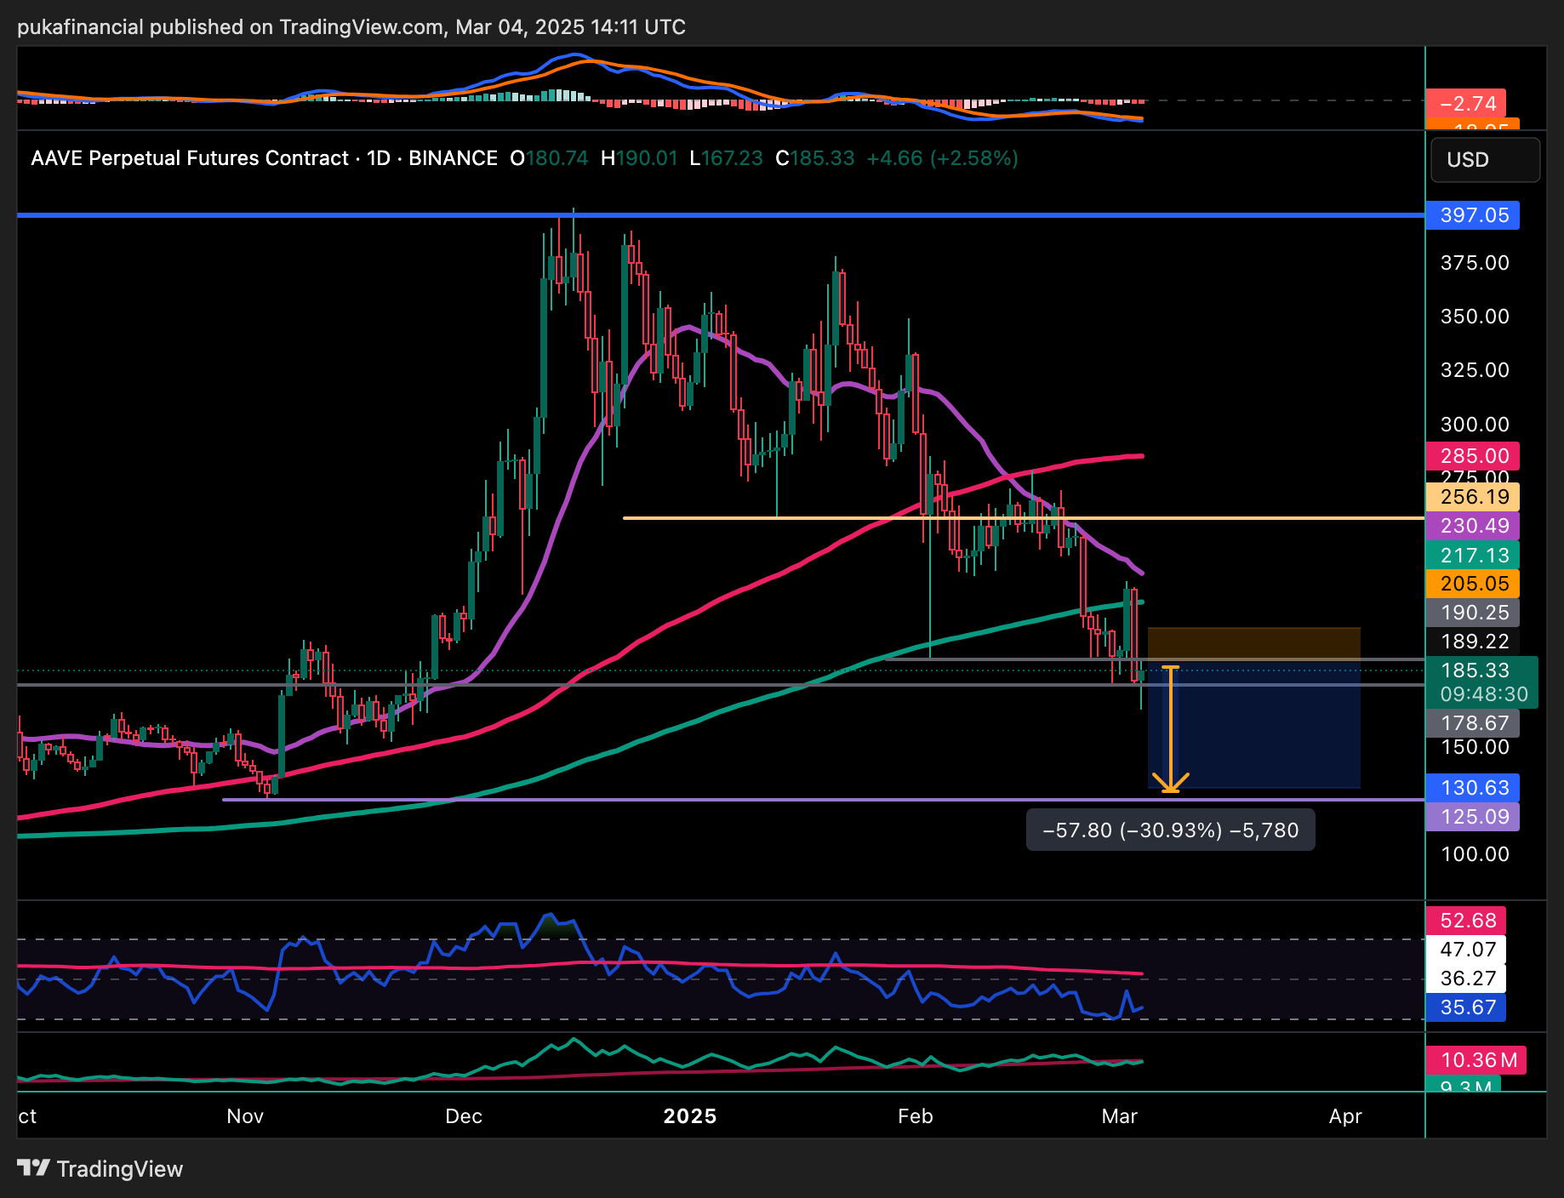The image size is (1564, 1198).
Task: Click the purple 125.09 support label
Action: click(1473, 817)
